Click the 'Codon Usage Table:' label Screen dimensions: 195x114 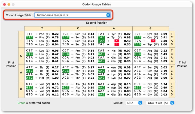point(19,15)
